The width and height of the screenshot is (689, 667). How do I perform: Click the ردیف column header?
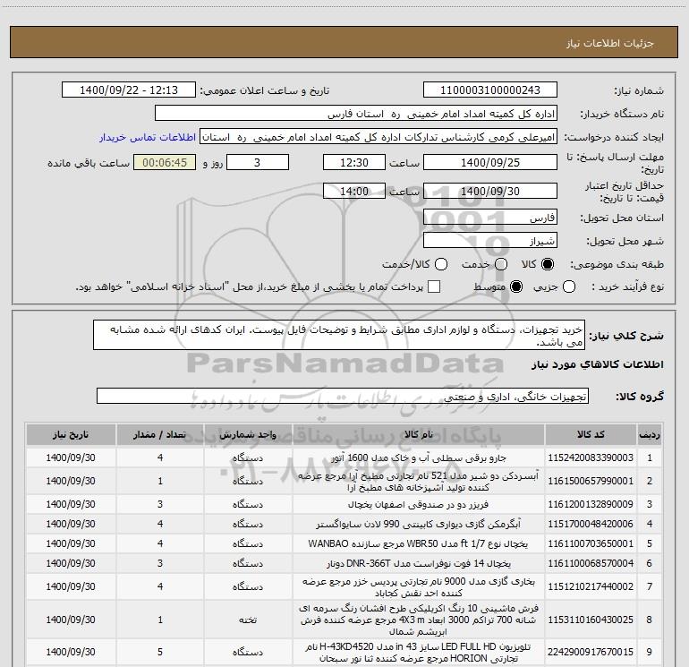pos(650,434)
